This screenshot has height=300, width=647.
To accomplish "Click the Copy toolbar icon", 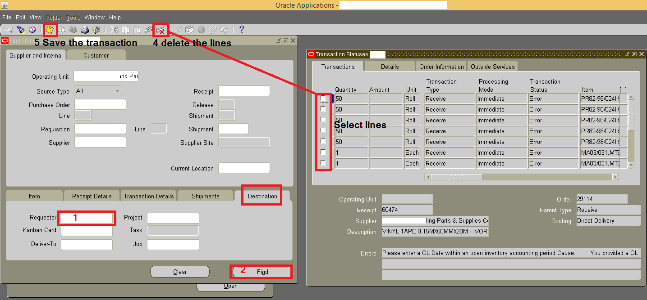I will pos(126,30).
